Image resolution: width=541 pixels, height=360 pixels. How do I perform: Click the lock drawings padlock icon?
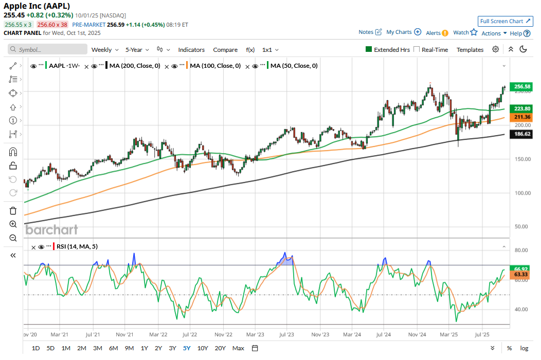(13, 165)
